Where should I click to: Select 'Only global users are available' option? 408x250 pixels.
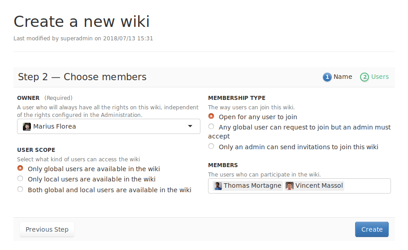pyautogui.click(x=20, y=168)
